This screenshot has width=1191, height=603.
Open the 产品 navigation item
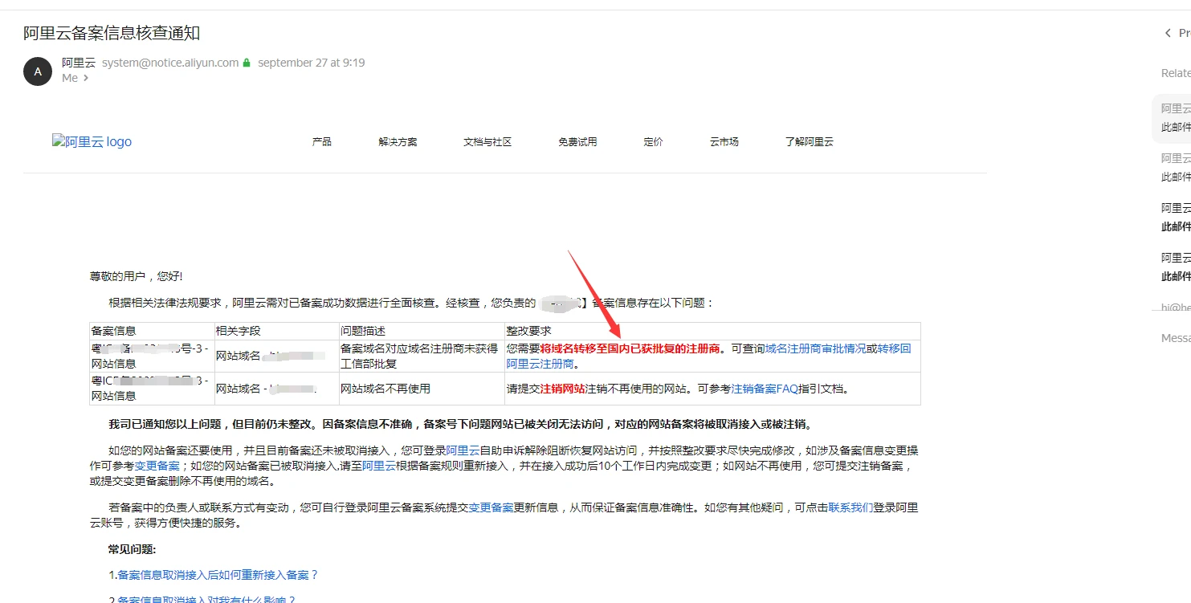pyautogui.click(x=321, y=142)
